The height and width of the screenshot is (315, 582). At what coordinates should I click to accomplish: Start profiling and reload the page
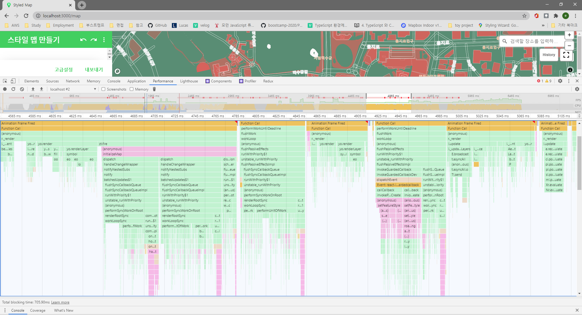pyautogui.click(x=13, y=89)
